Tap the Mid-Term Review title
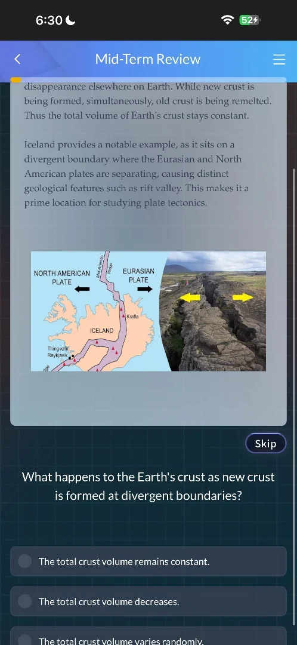 [x=148, y=59]
